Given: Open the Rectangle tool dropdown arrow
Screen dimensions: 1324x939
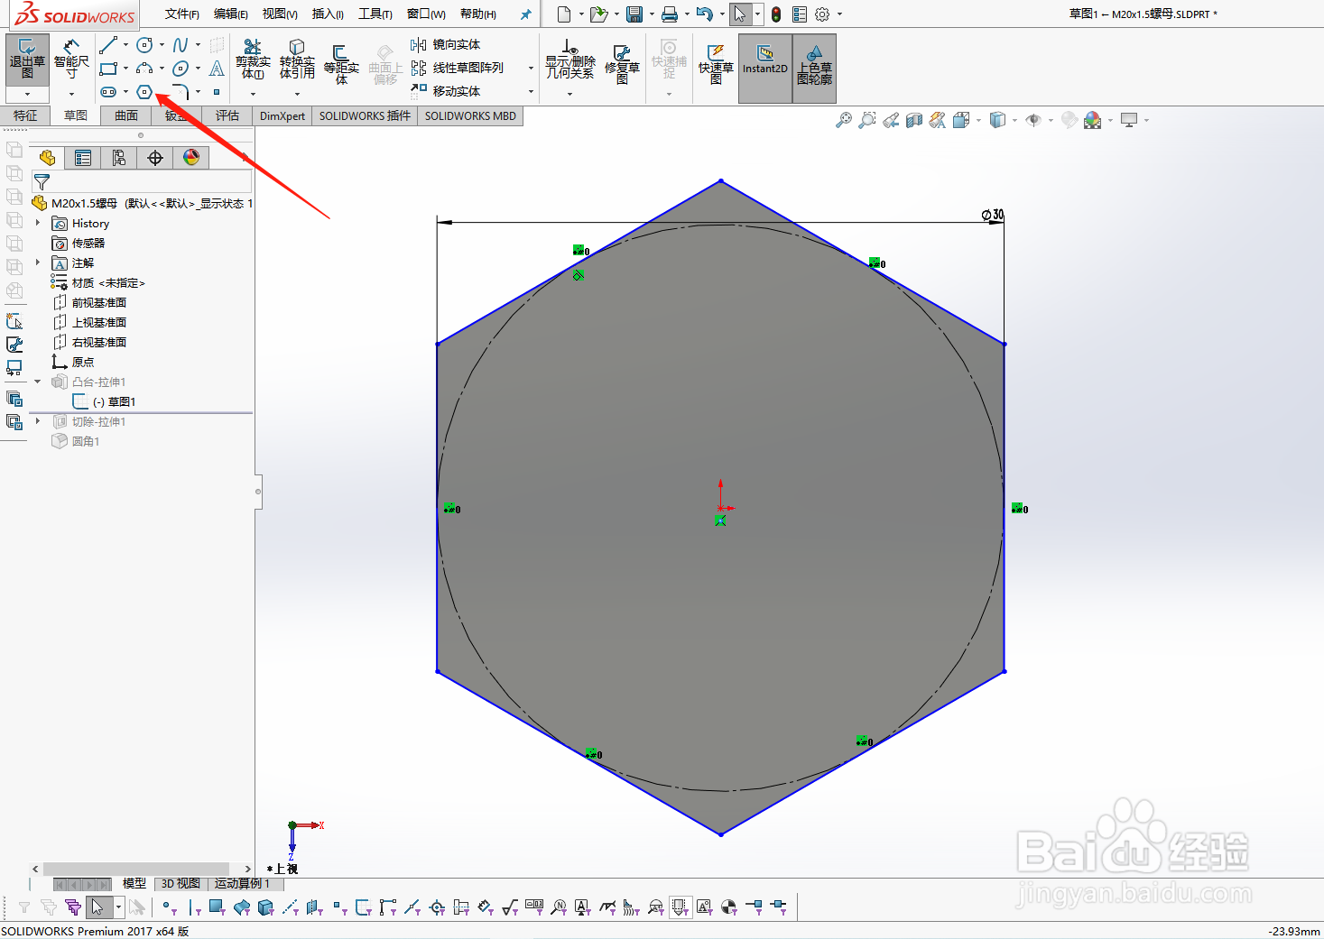Looking at the screenshot, I should pos(125,69).
